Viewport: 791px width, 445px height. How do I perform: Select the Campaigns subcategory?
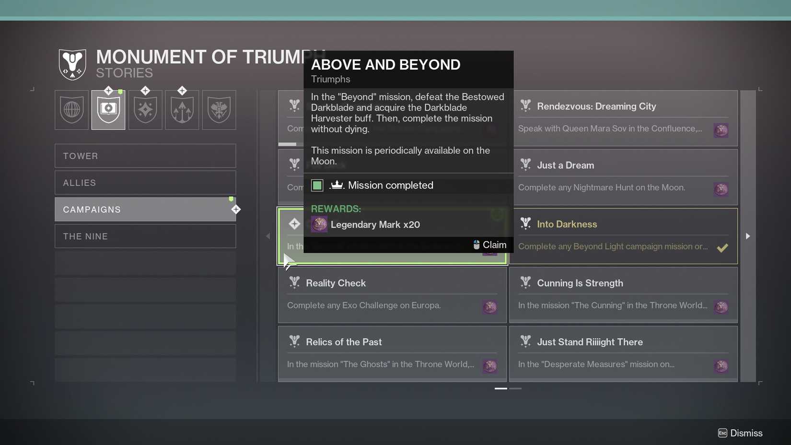[x=145, y=210]
